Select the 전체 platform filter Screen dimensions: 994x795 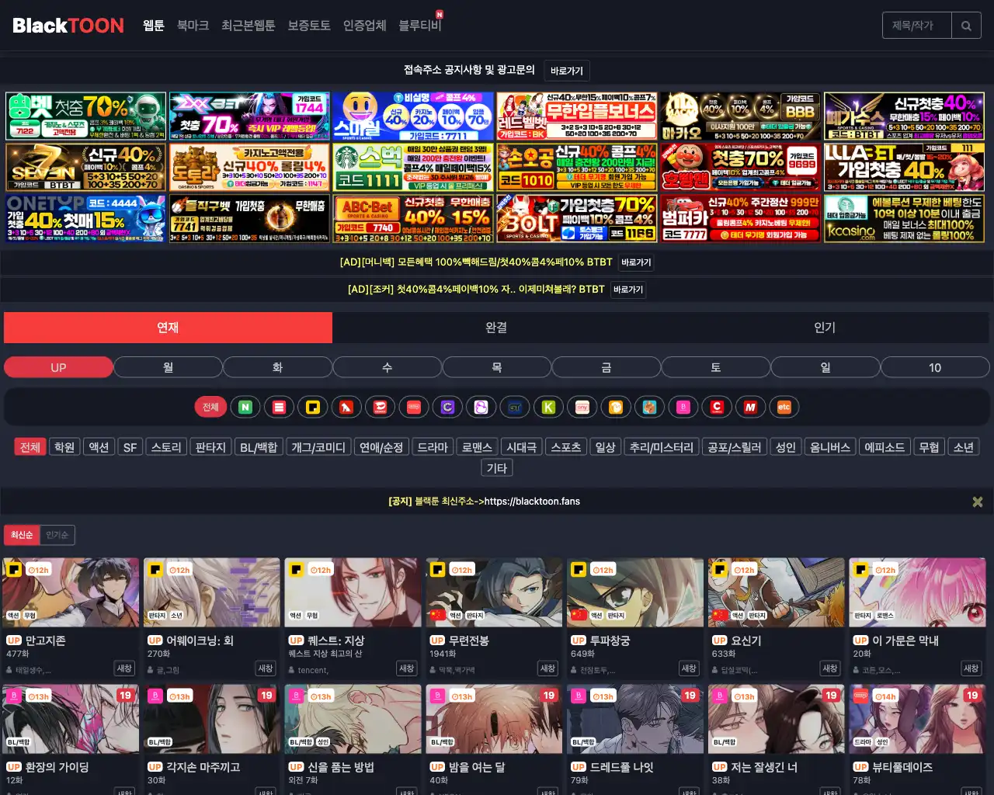(x=210, y=406)
